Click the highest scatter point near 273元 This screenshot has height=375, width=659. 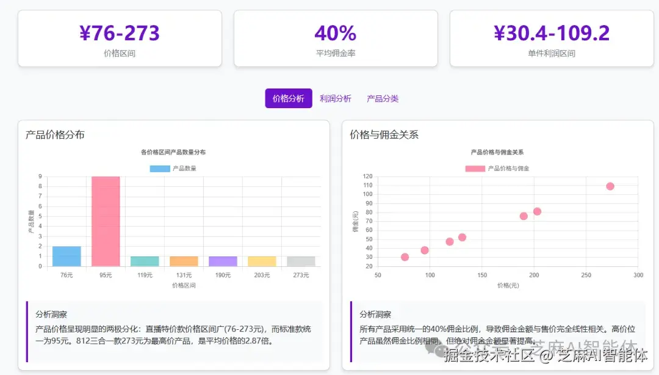(610, 186)
